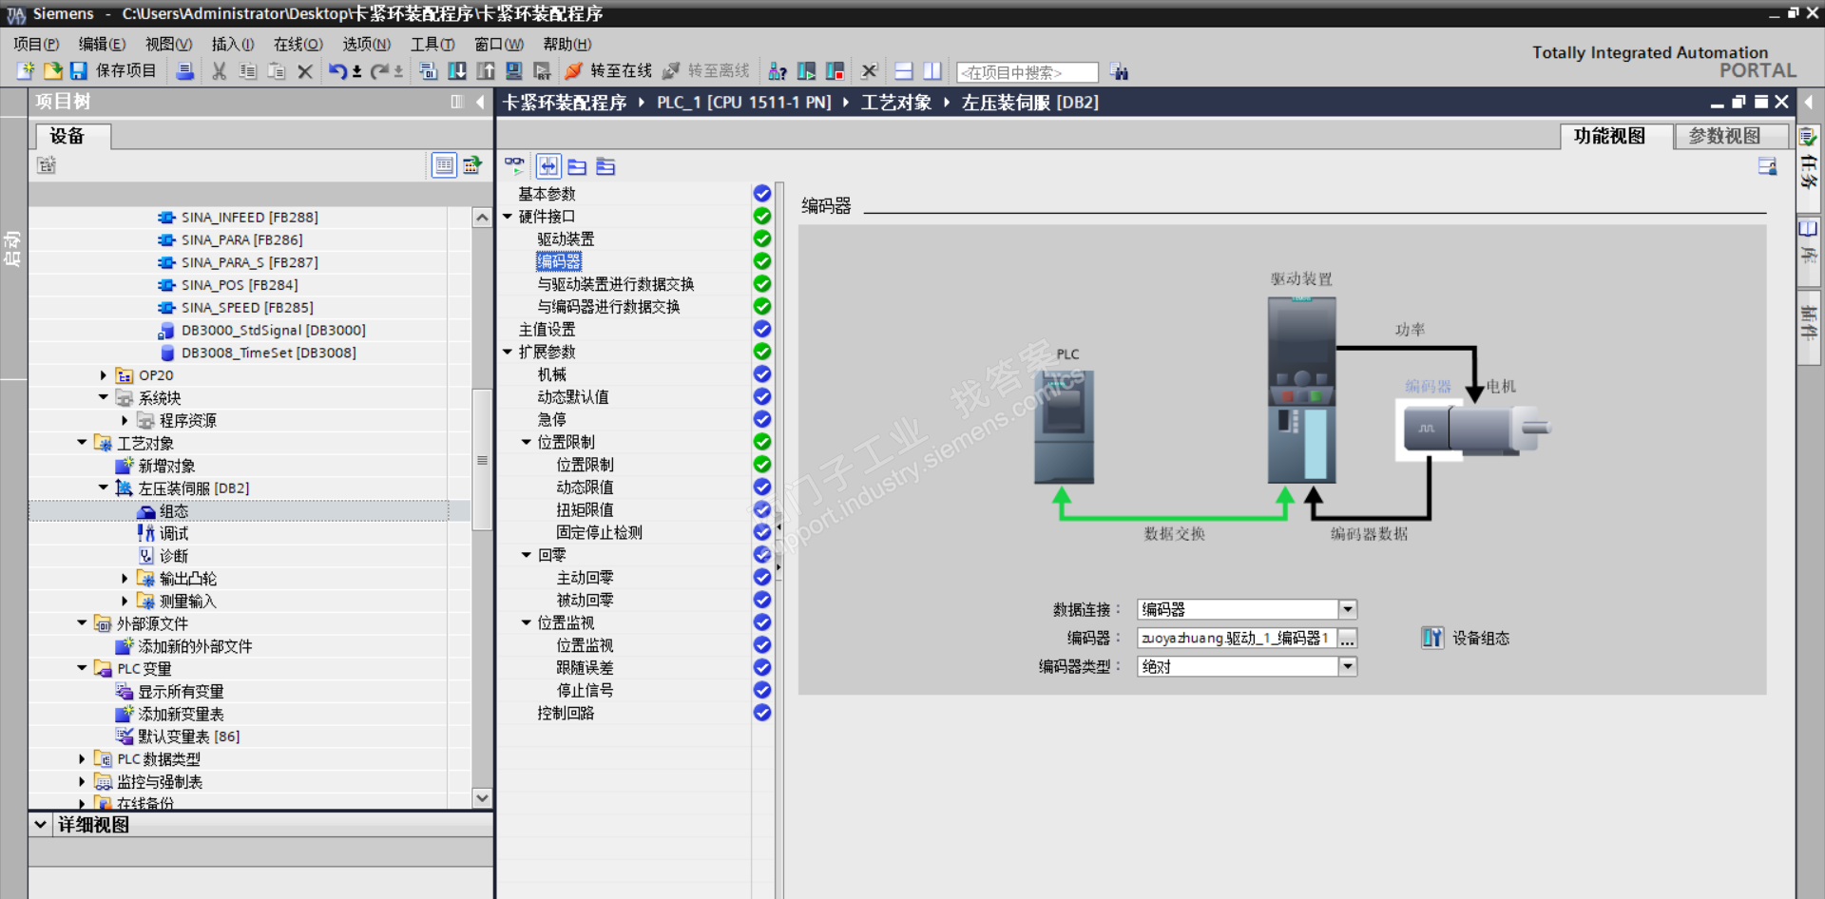Select 驱动装置 in navigation list
The width and height of the screenshot is (1825, 899).
[566, 239]
